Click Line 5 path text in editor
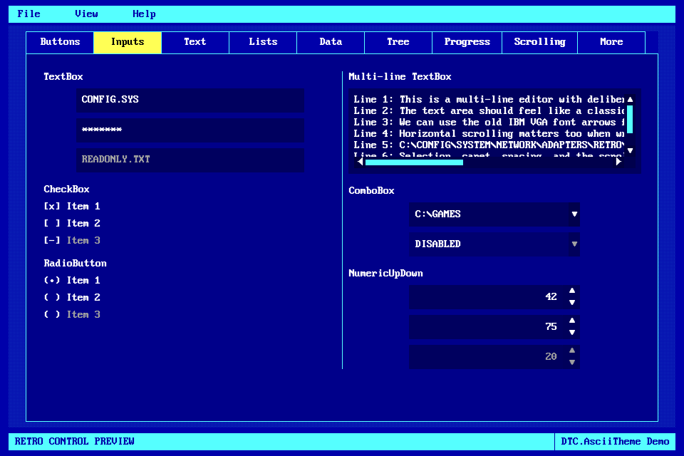This screenshot has width=684, height=456. (489, 145)
